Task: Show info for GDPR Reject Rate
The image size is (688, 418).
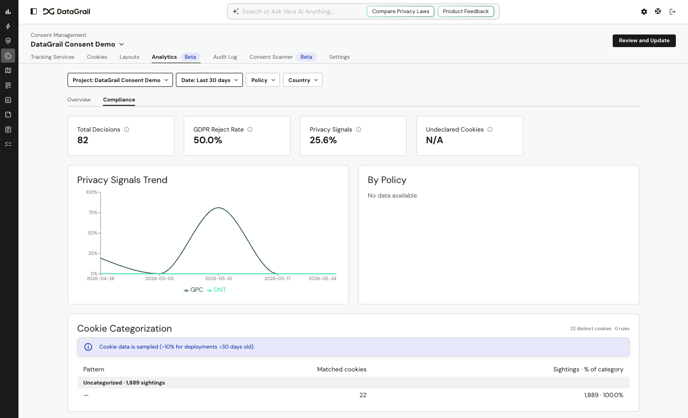Action: (x=250, y=130)
